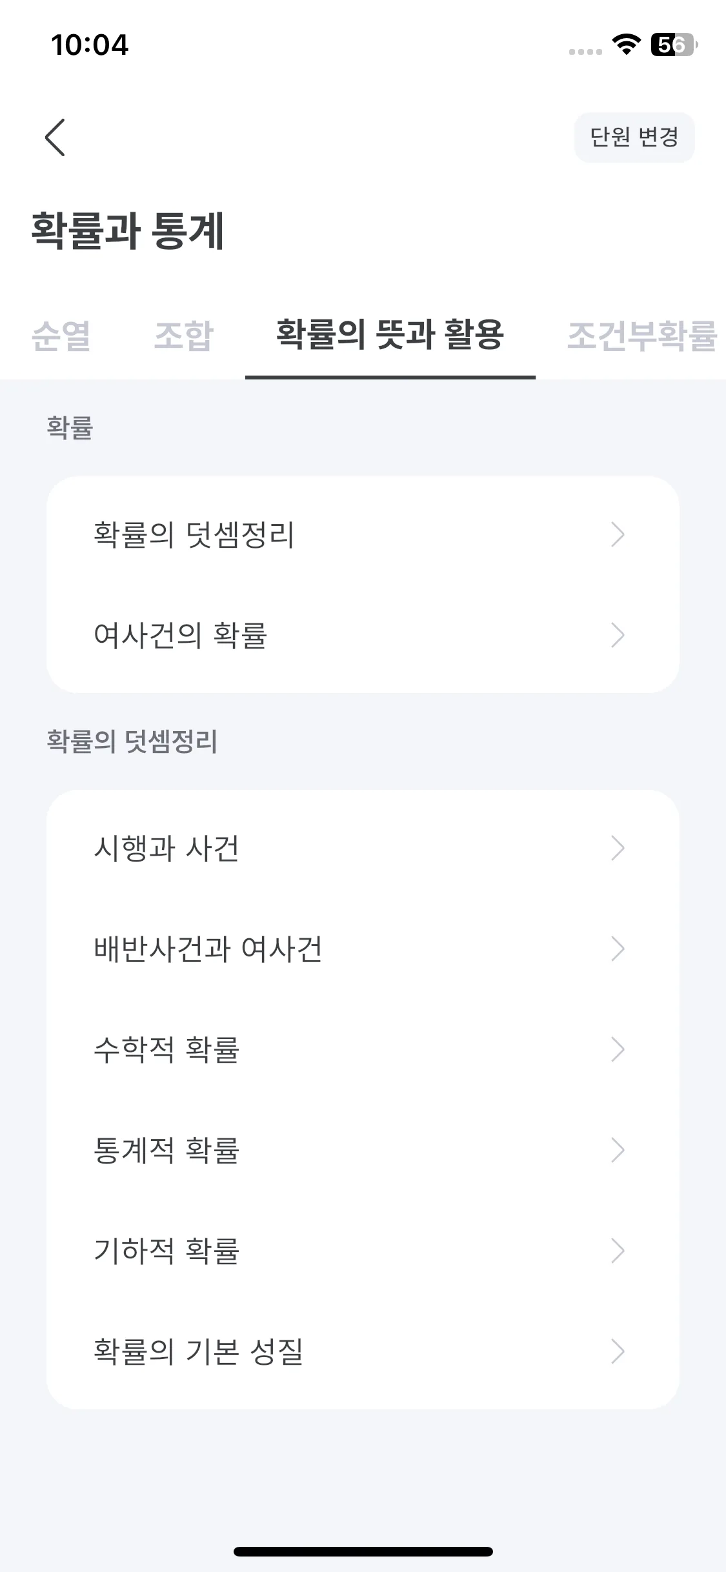Click chevron beside 시행과 사건
Viewport: 726px width, 1572px height.
tap(618, 848)
